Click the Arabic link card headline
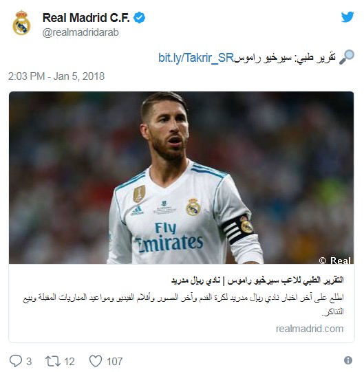 (257, 280)
